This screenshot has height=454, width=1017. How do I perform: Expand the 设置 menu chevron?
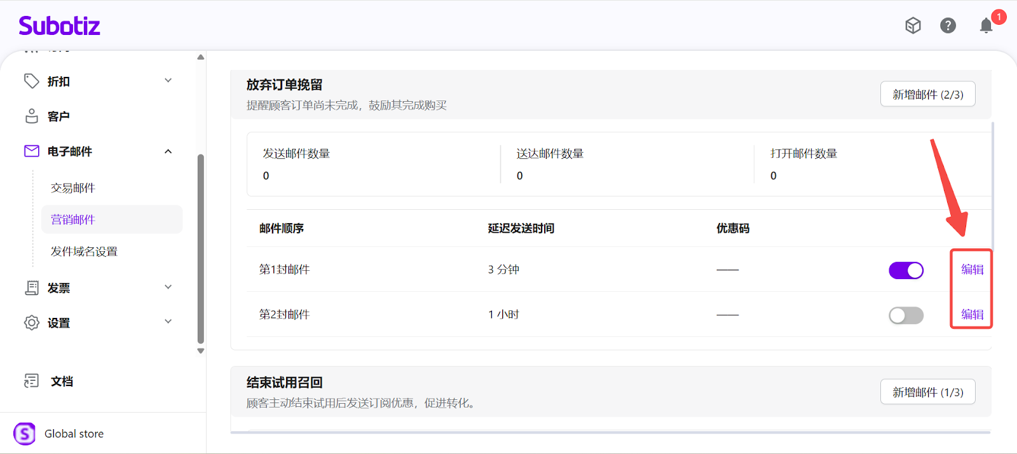(x=168, y=322)
